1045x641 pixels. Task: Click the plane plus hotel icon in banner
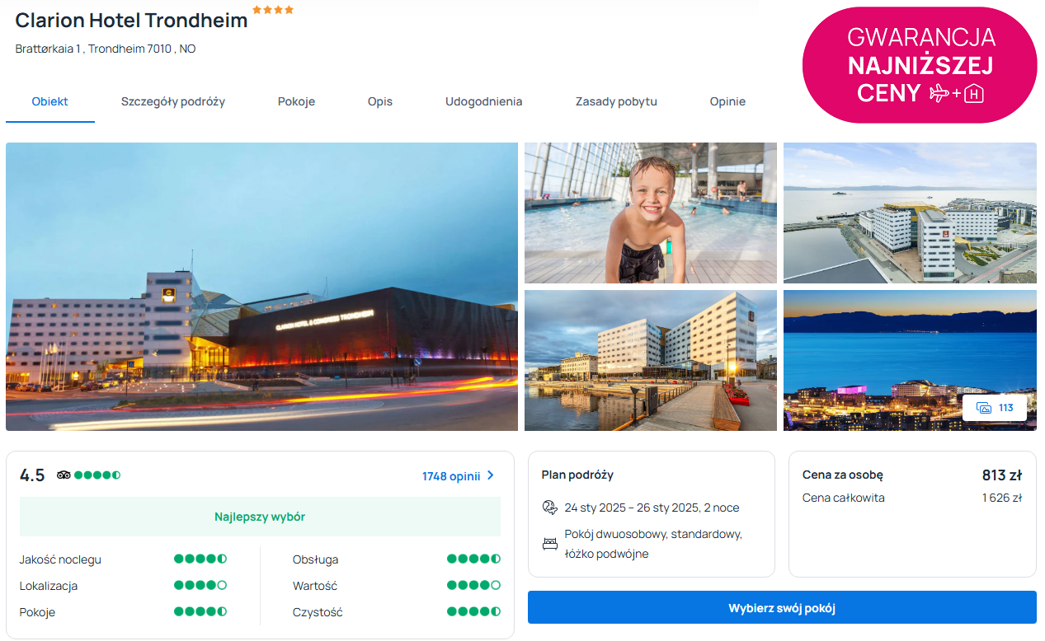(x=957, y=94)
